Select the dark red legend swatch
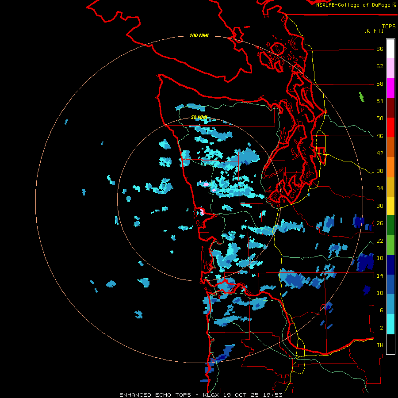This screenshot has width=398, height=398. pos(390,107)
